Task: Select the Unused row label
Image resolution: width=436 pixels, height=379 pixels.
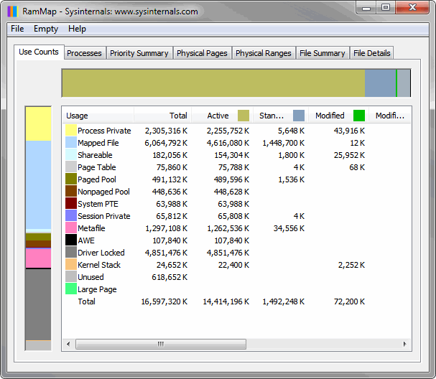Action: pos(91,277)
